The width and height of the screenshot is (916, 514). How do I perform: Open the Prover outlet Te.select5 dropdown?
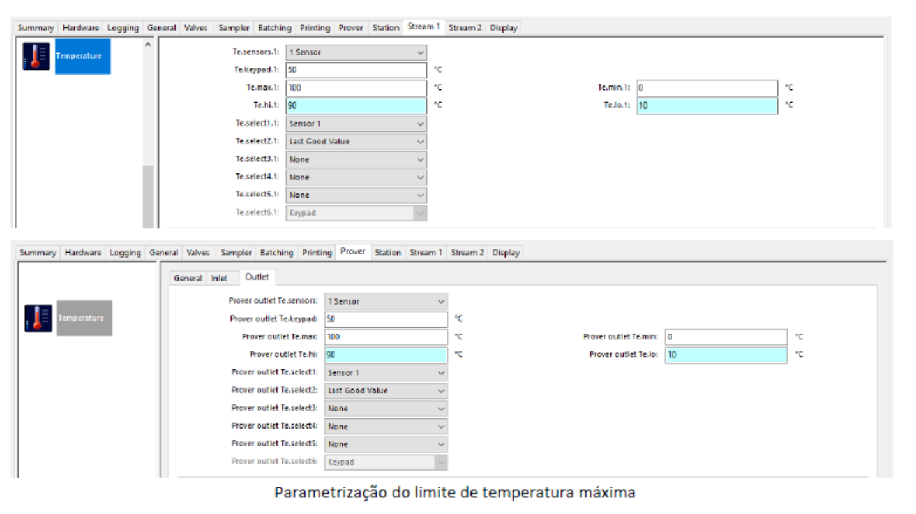click(386, 444)
